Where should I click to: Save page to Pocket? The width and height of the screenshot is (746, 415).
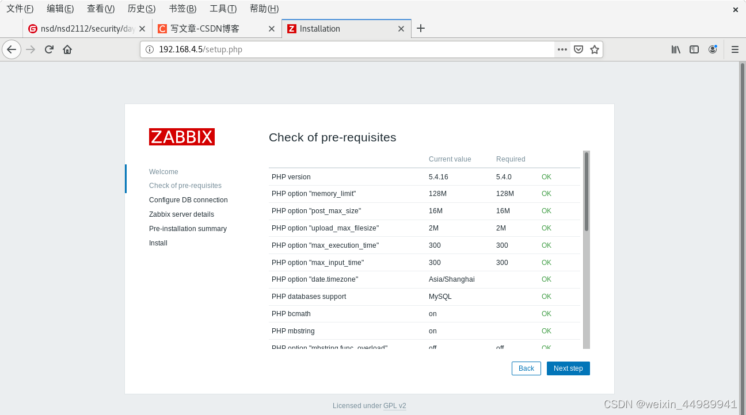pyautogui.click(x=578, y=49)
